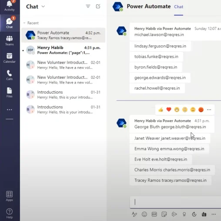Select the Chat tab in header
Image resolution: width=221 pixels, height=221 pixels.
click(178, 7)
